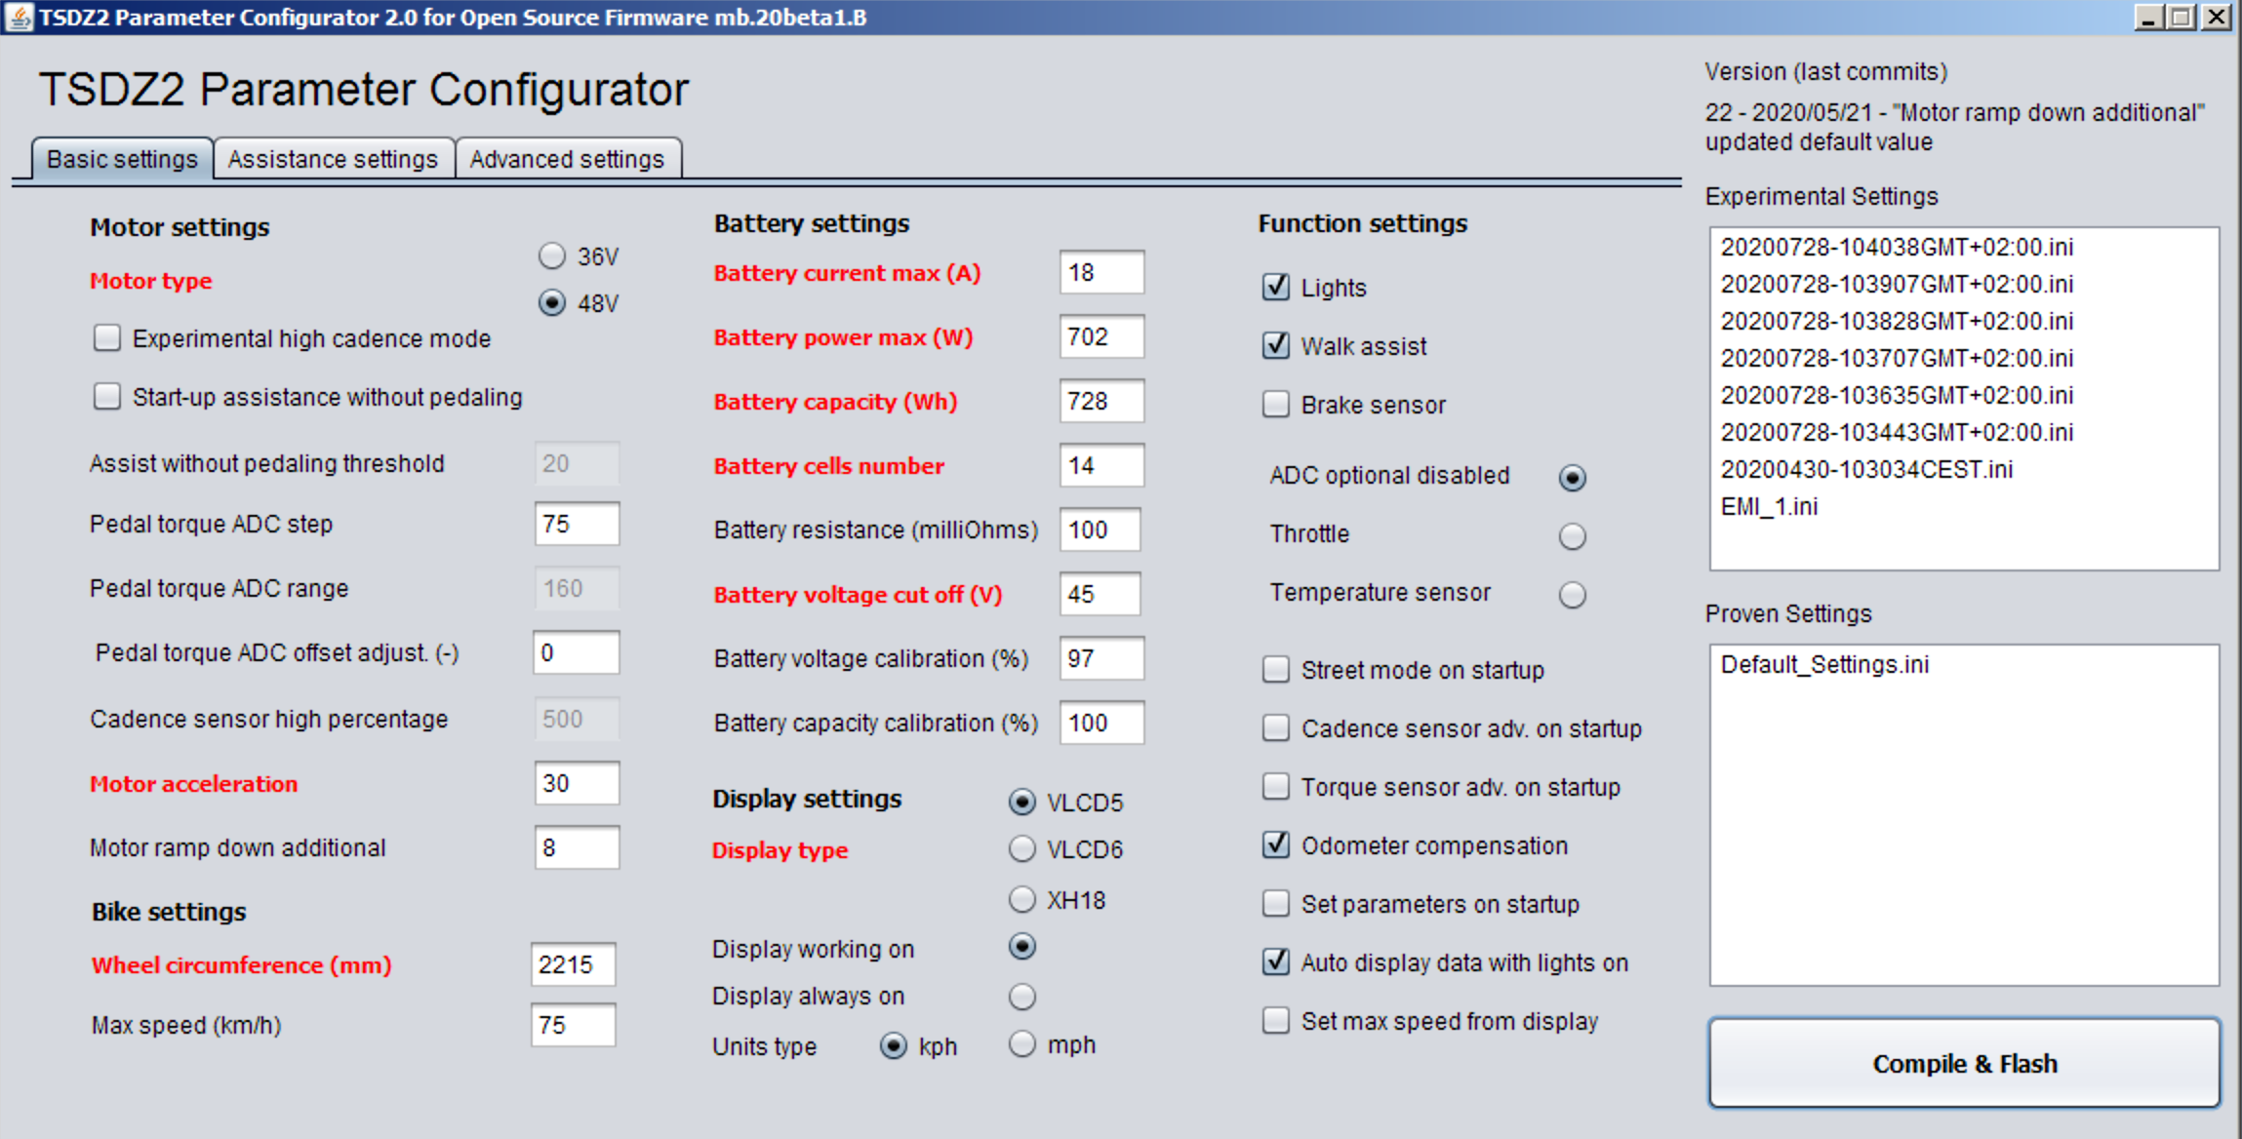Select Display always on option
2242x1139 pixels.
click(1021, 997)
